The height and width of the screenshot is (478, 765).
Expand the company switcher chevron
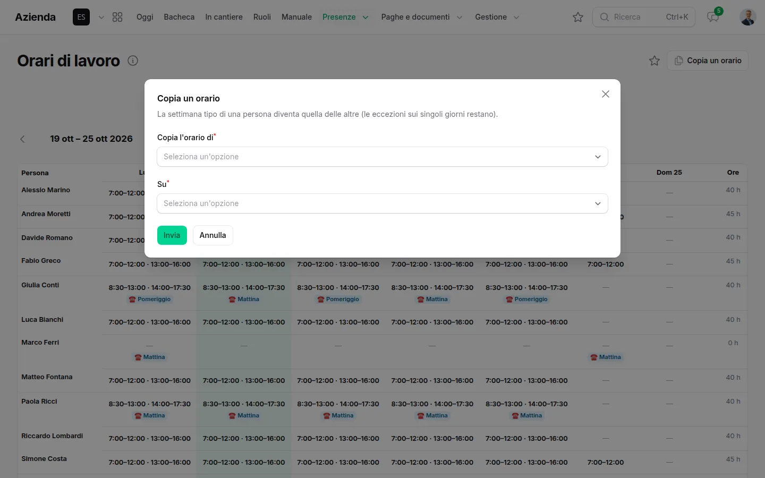[101, 17]
